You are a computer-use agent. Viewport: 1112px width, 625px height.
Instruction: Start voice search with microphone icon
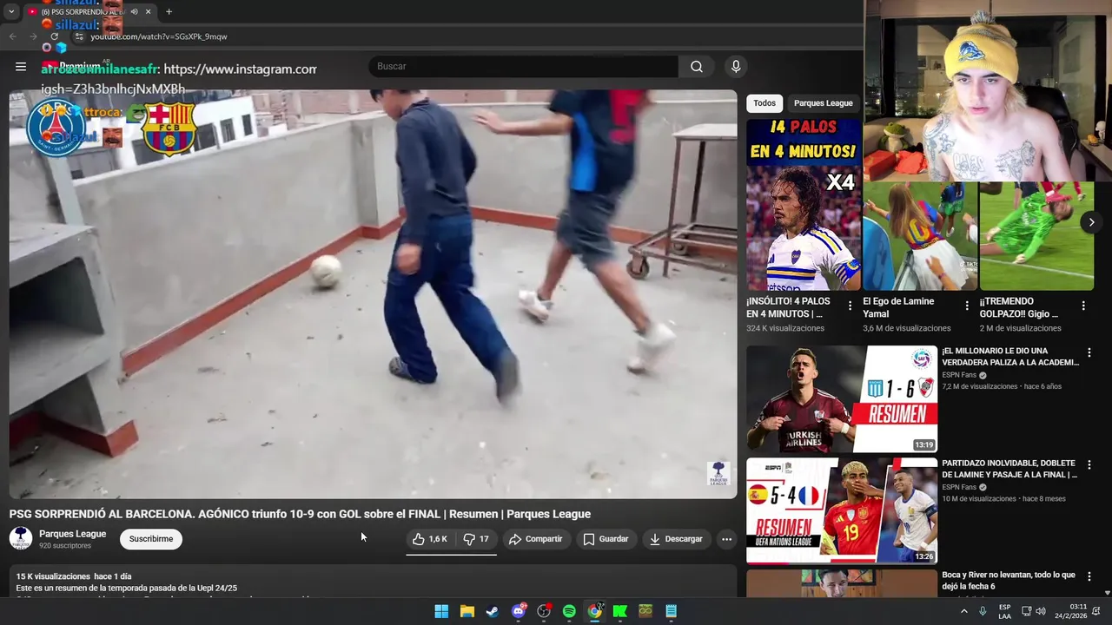tap(736, 67)
